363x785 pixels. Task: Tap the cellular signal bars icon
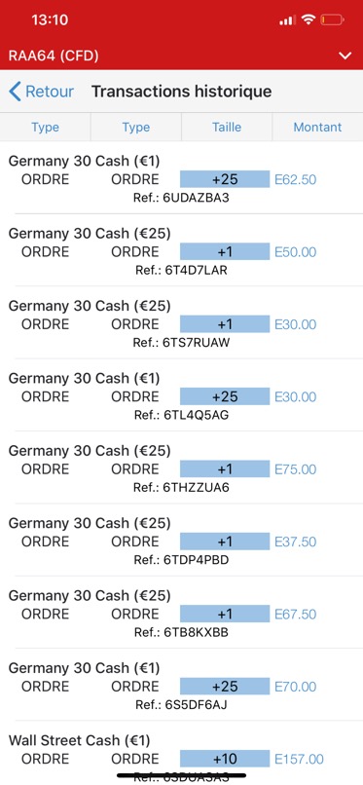[288, 20]
